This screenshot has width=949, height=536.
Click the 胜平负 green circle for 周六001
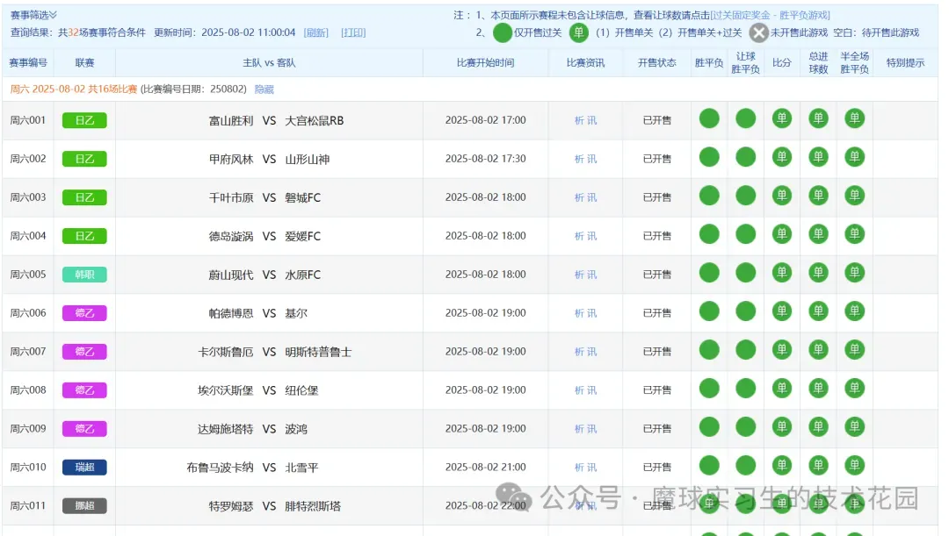click(709, 118)
